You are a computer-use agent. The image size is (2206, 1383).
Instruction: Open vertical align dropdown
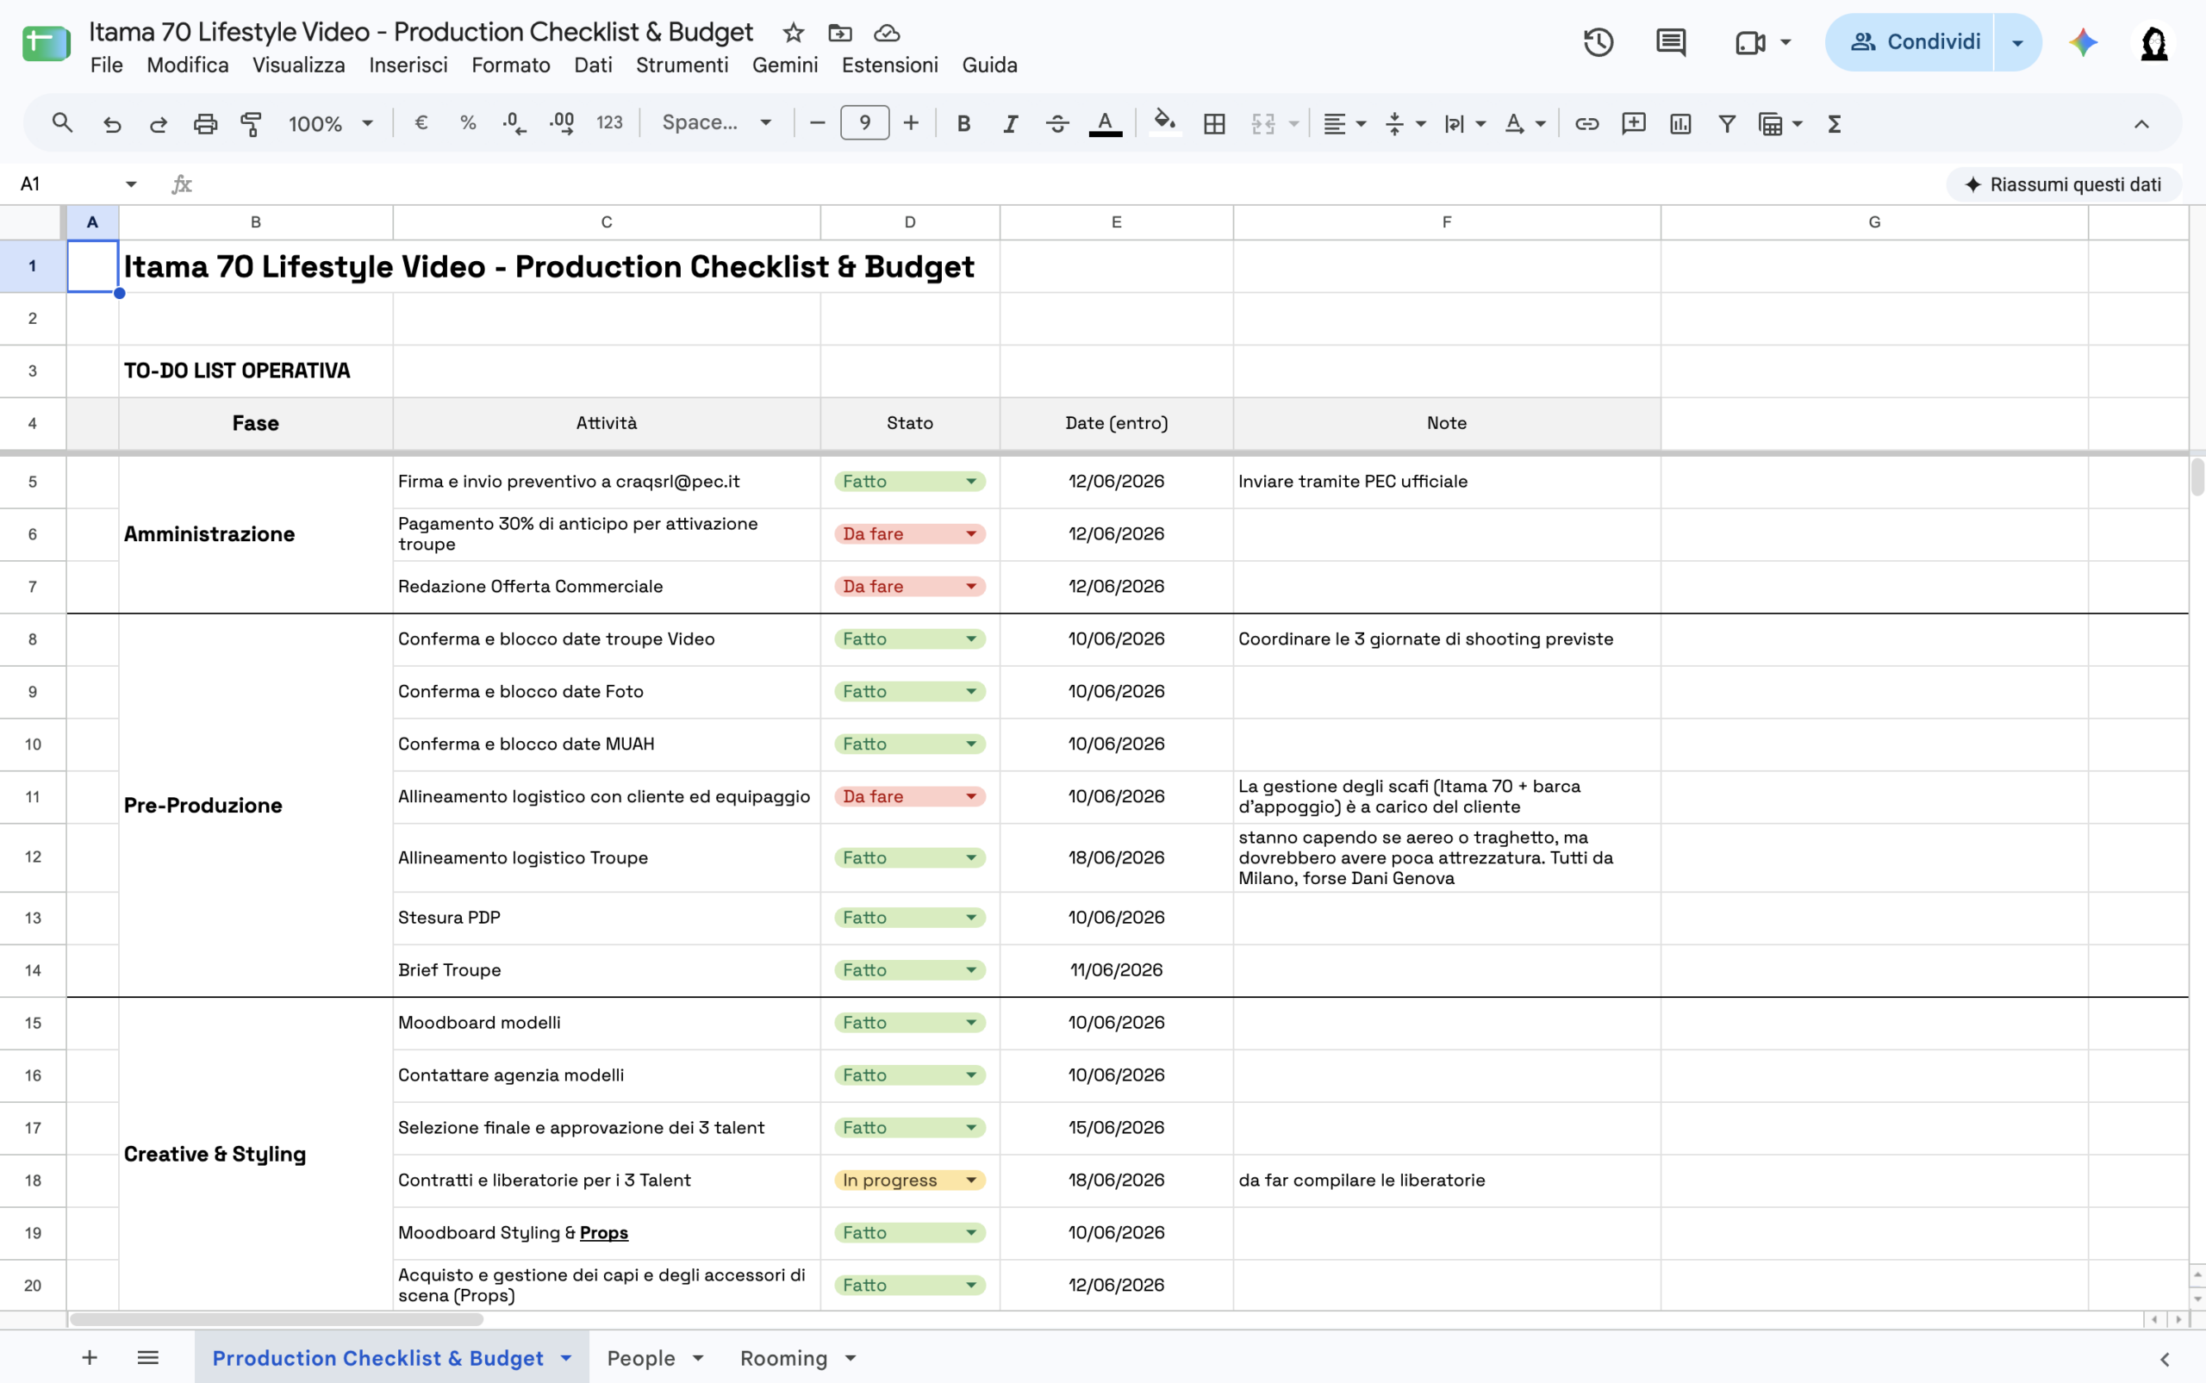[x=1404, y=123]
